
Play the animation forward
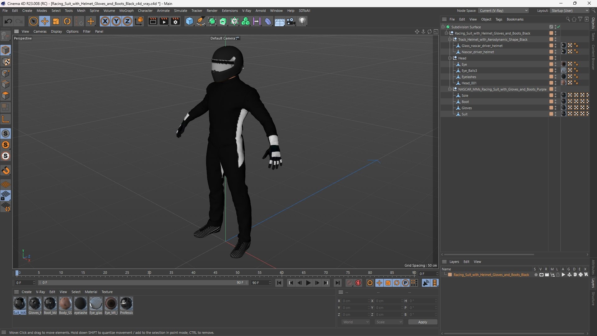(x=308, y=283)
